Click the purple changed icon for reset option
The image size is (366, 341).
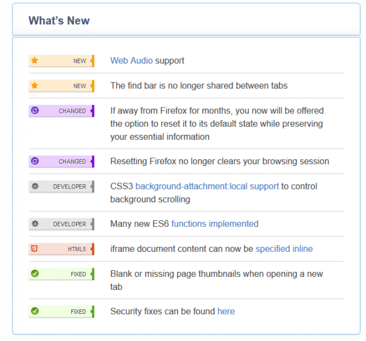tap(35, 111)
